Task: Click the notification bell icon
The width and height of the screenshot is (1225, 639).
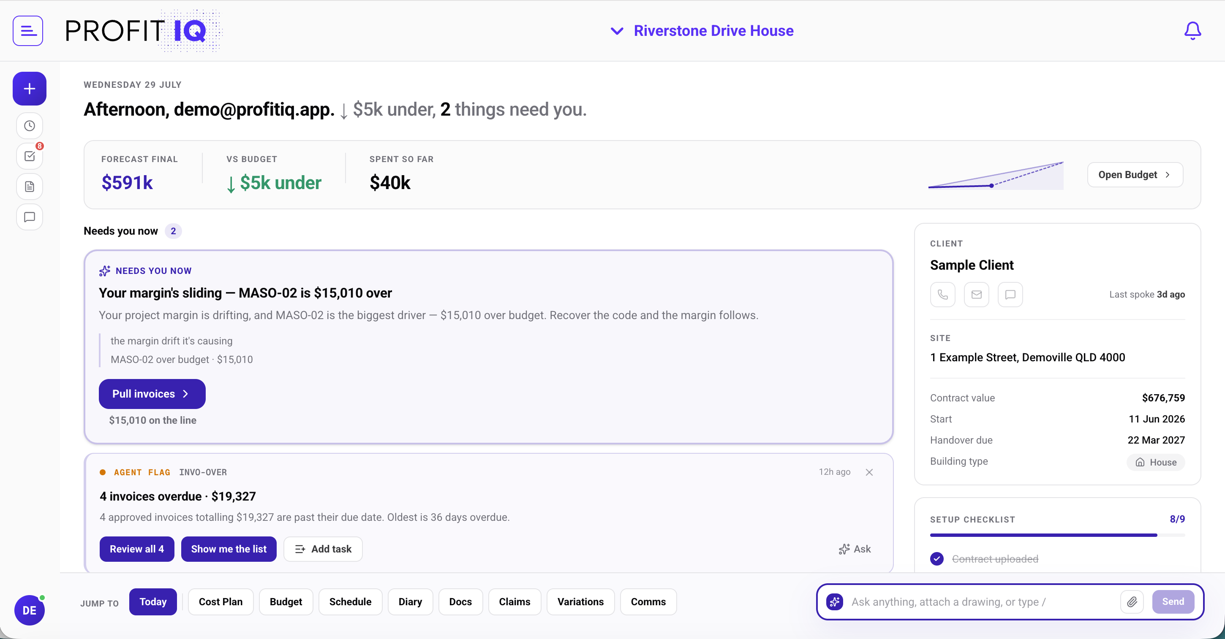Action: (1192, 31)
